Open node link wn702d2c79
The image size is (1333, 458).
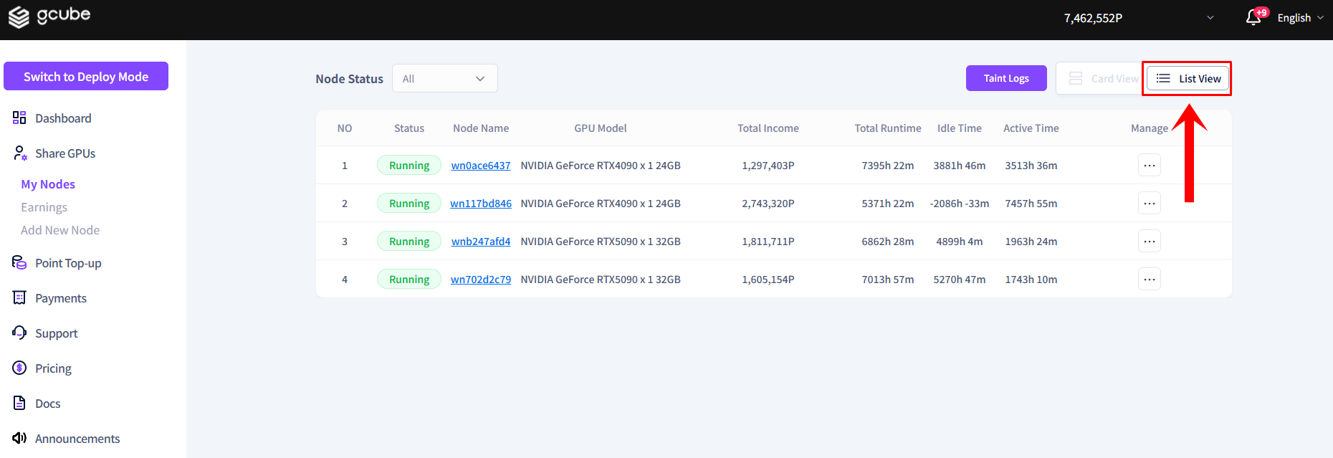[x=481, y=280]
